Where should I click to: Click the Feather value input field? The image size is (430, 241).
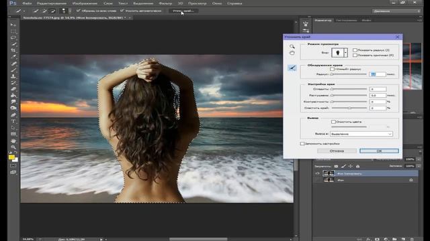coord(378,95)
